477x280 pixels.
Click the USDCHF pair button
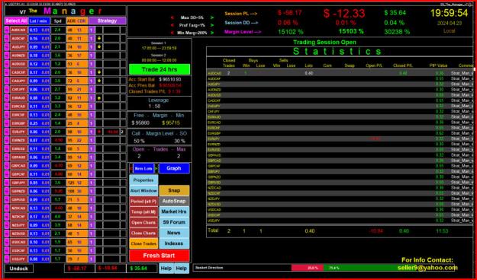click(18, 250)
